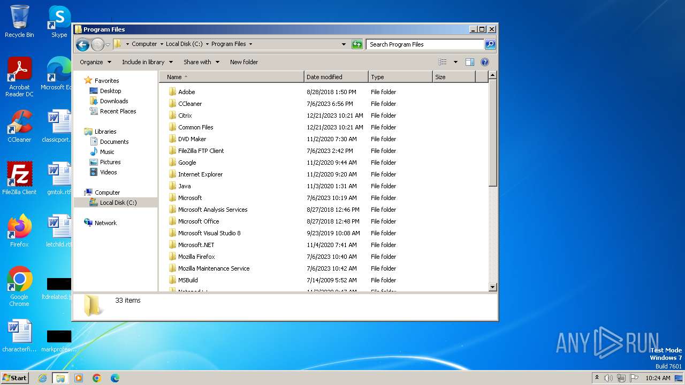
Task: Toggle the preview pane button
Action: (469, 62)
